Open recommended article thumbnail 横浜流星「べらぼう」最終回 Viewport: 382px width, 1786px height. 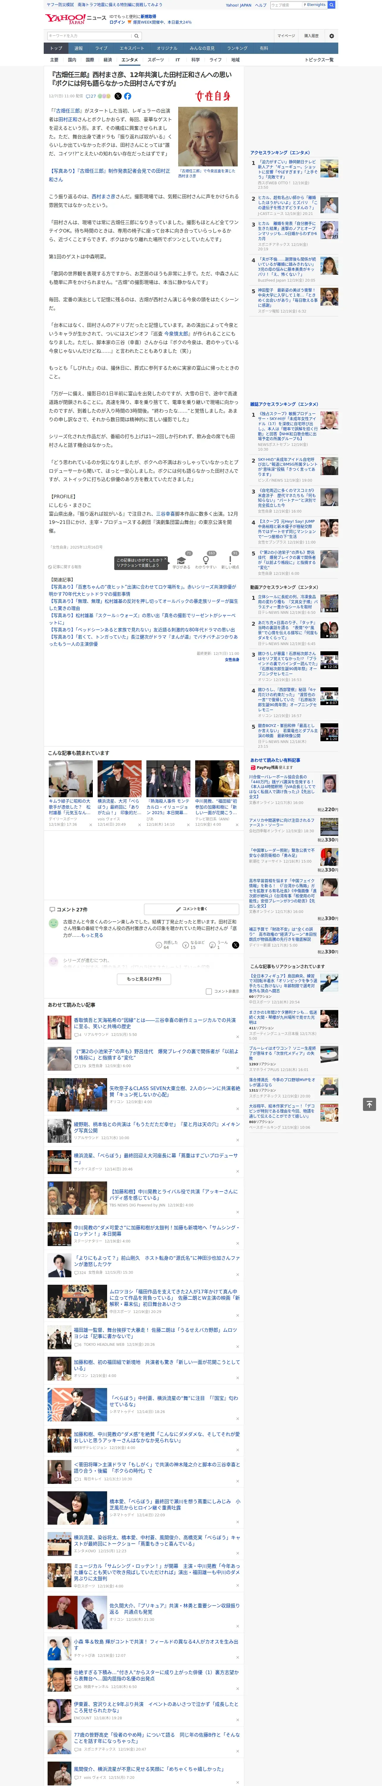click(119, 779)
